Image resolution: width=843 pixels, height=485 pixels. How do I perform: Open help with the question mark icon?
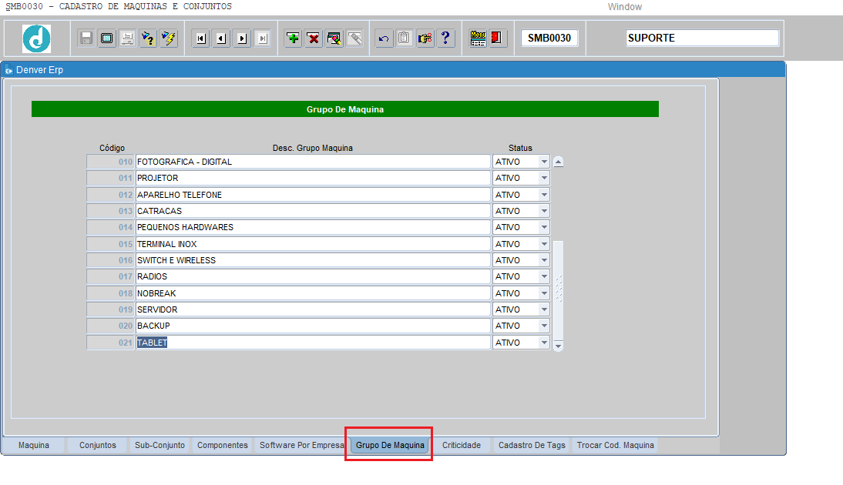click(445, 38)
